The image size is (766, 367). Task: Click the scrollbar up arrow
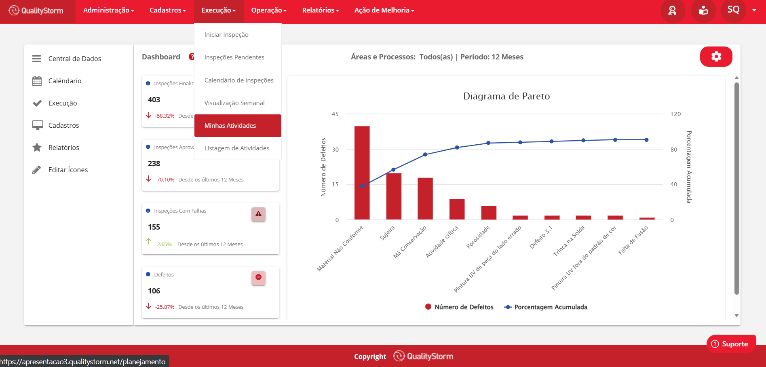click(736, 78)
